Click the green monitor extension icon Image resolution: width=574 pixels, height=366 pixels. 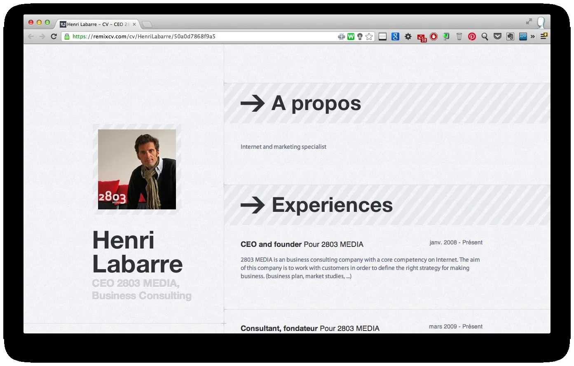(x=447, y=37)
